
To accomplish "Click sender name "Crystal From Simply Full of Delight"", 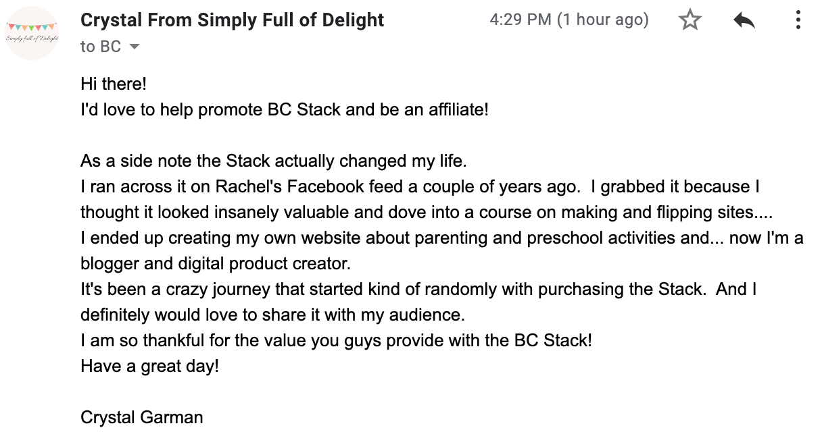I will (x=232, y=20).
